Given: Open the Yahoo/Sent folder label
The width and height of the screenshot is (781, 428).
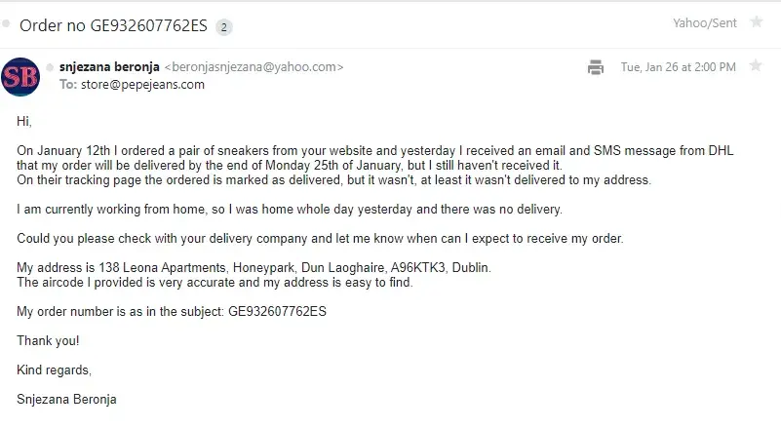Looking at the screenshot, I should pyautogui.click(x=703, y=22).
